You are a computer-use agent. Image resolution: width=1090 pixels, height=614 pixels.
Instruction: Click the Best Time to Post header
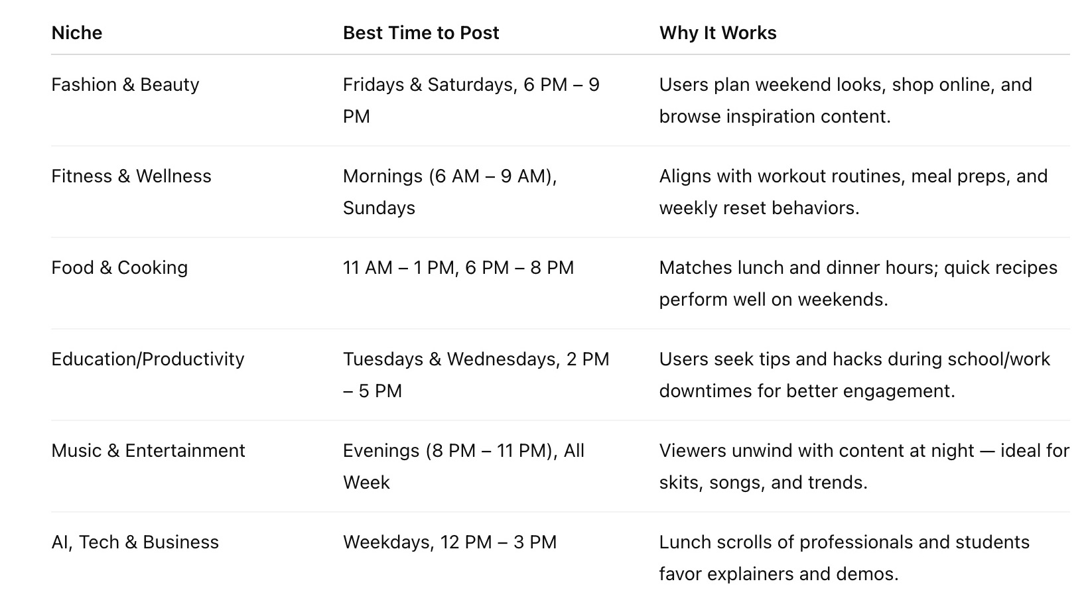point(421,33)
